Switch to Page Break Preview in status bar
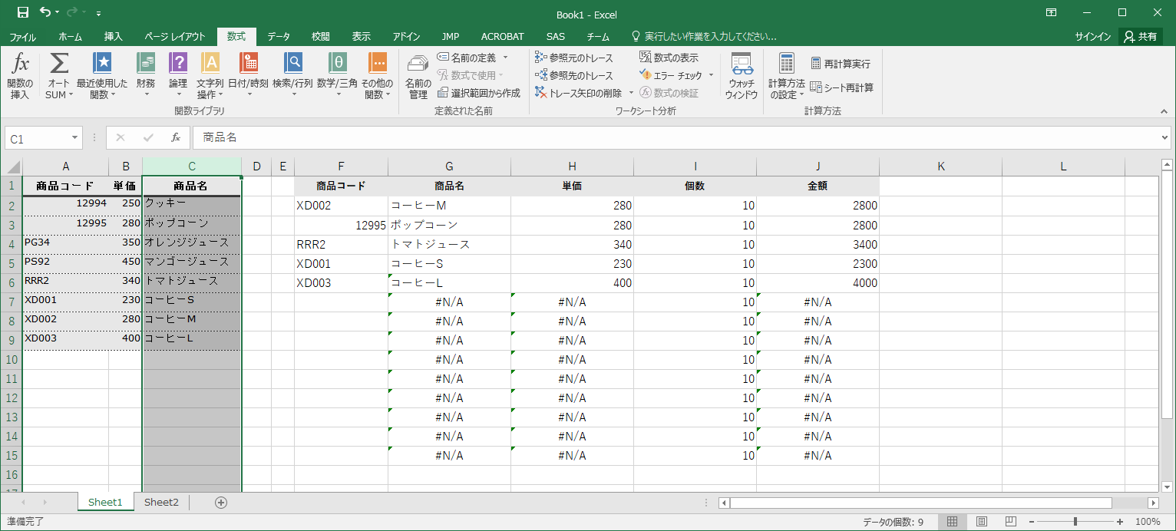1176x531 pixels. tap(1010, 522)
